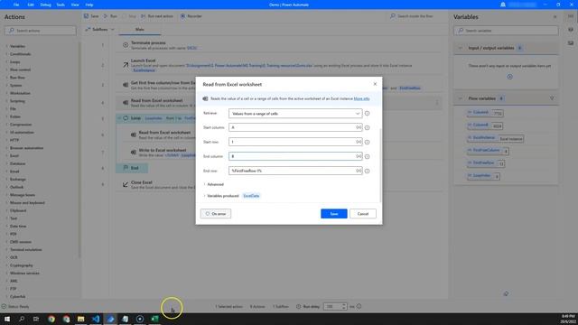
Task: Collapse Input / output variables section
Action: tap(461, 48)
